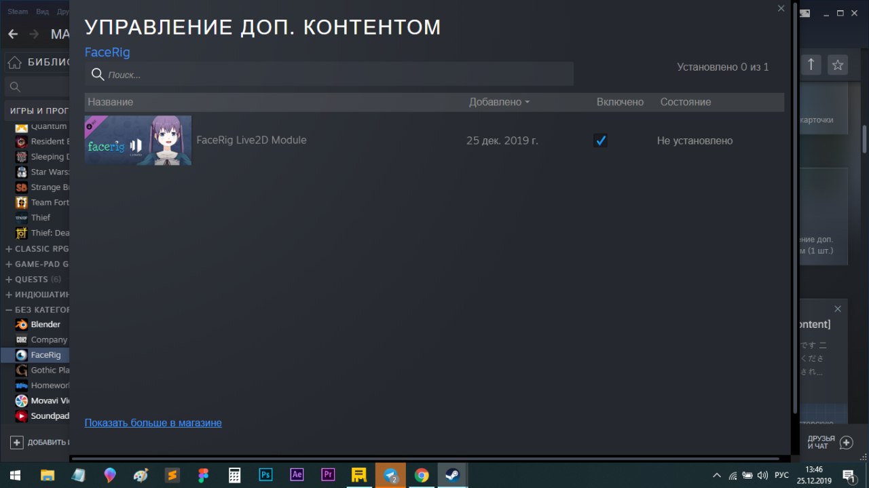Select Star Wars game icon in library
Viewport: 869px width, 488px height.
click(21, 172)
